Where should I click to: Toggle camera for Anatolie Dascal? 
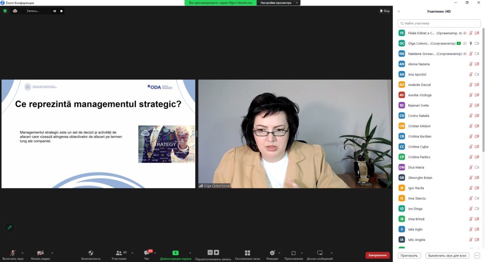click(x=477, y=85)
